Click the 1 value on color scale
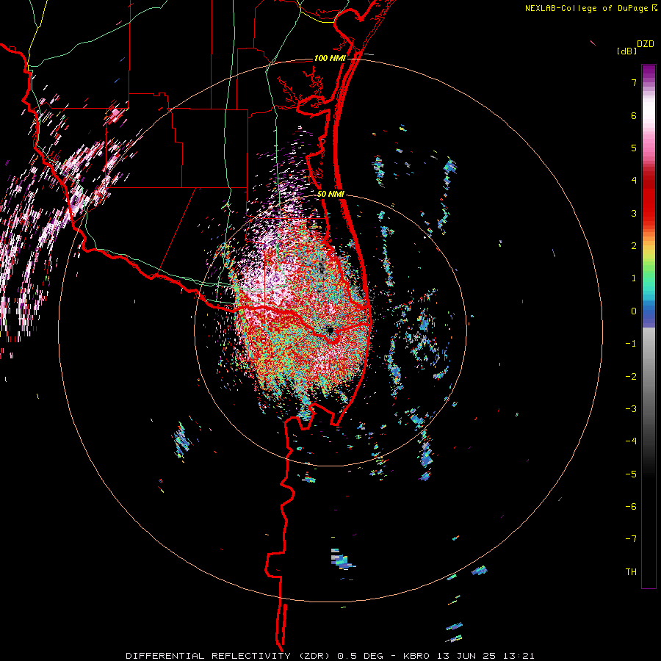This screenshot has height=661, width=661. point(634,278)
